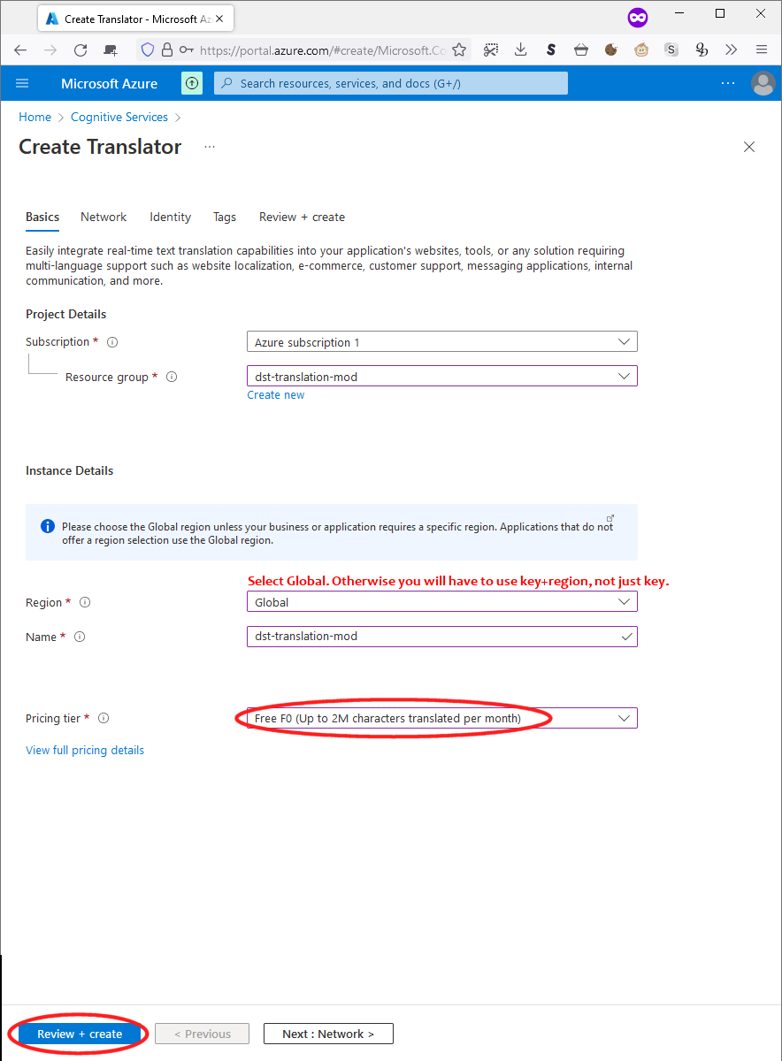Image resolution: width=782 pixels, height=1061 pixels.
Task: Open View full pricing details link
Action: coord(85,751)
